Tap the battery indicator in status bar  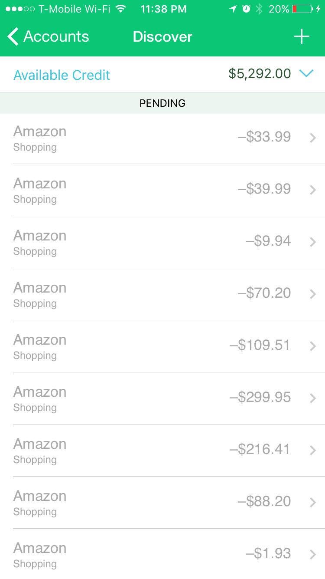point(302,9)
